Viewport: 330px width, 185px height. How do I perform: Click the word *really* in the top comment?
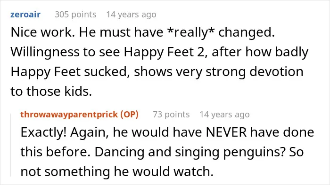click(x=191, y=32)
